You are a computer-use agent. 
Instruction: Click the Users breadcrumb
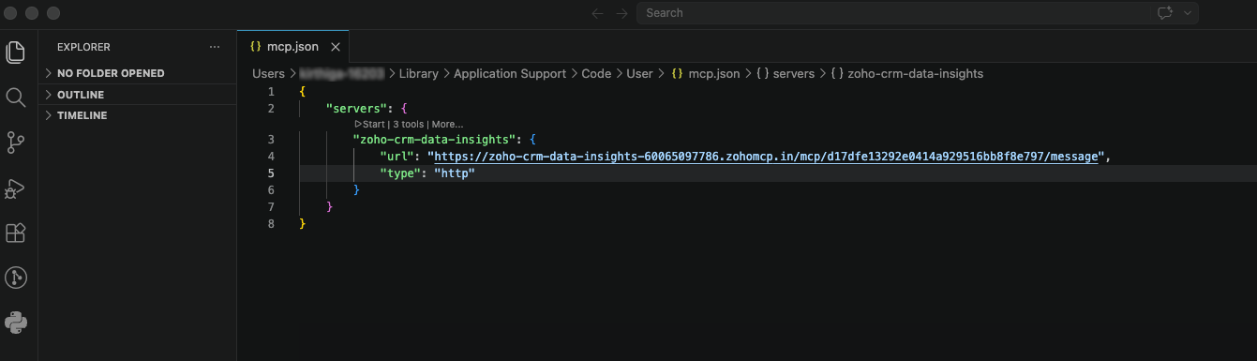pyautogui.click(x=268, y=73)
